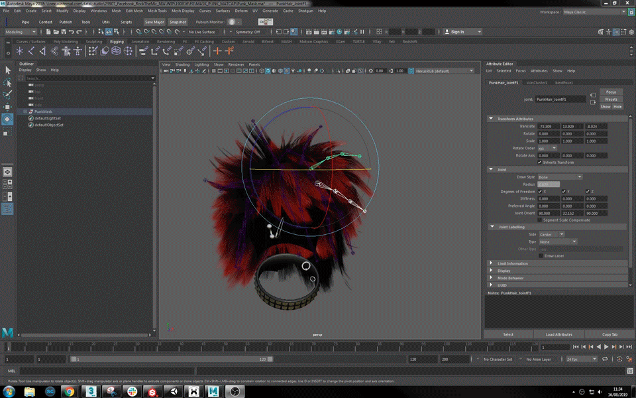This screenshot has width=636, height=398.
Task: Open the Modeling menu set dropdown
Action: click(21, 32)
